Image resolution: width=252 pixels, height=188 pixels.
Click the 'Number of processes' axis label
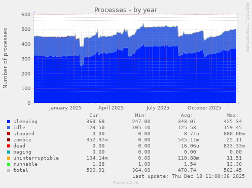point(5,58)
